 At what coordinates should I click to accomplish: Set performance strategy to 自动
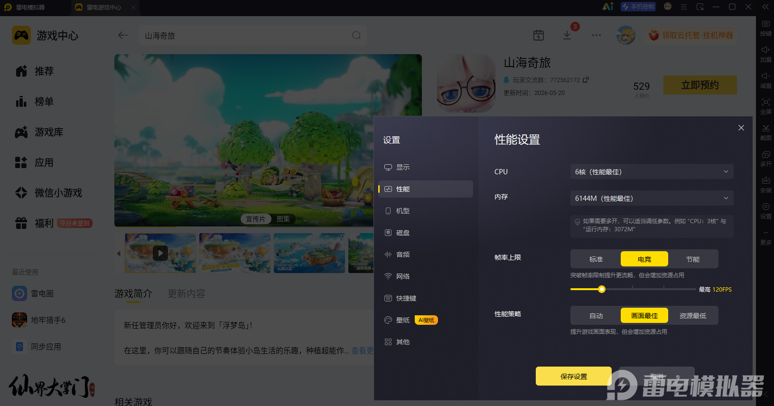596,316
